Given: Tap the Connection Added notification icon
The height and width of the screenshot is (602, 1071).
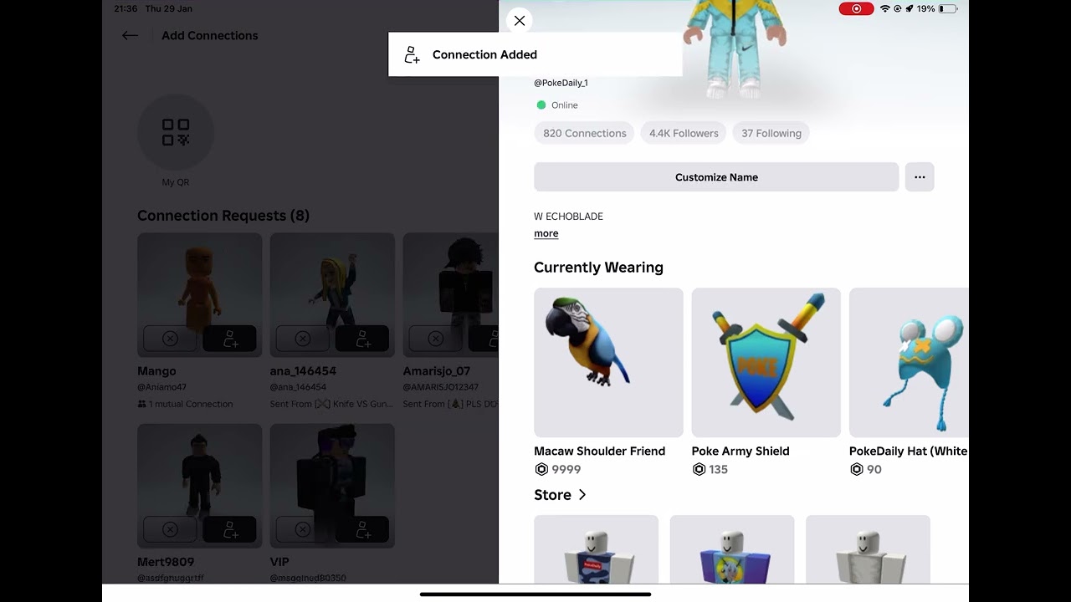Looking at the screenshot, I should 412,55.
